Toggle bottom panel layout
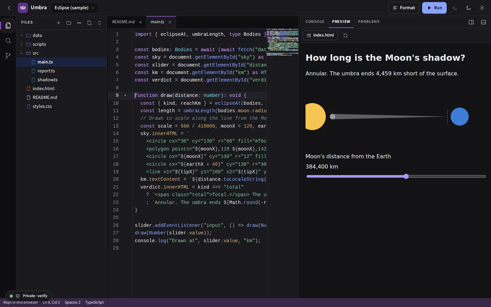Image resolution: width=491 pixels, height=307 pixels. pos(483,22)
